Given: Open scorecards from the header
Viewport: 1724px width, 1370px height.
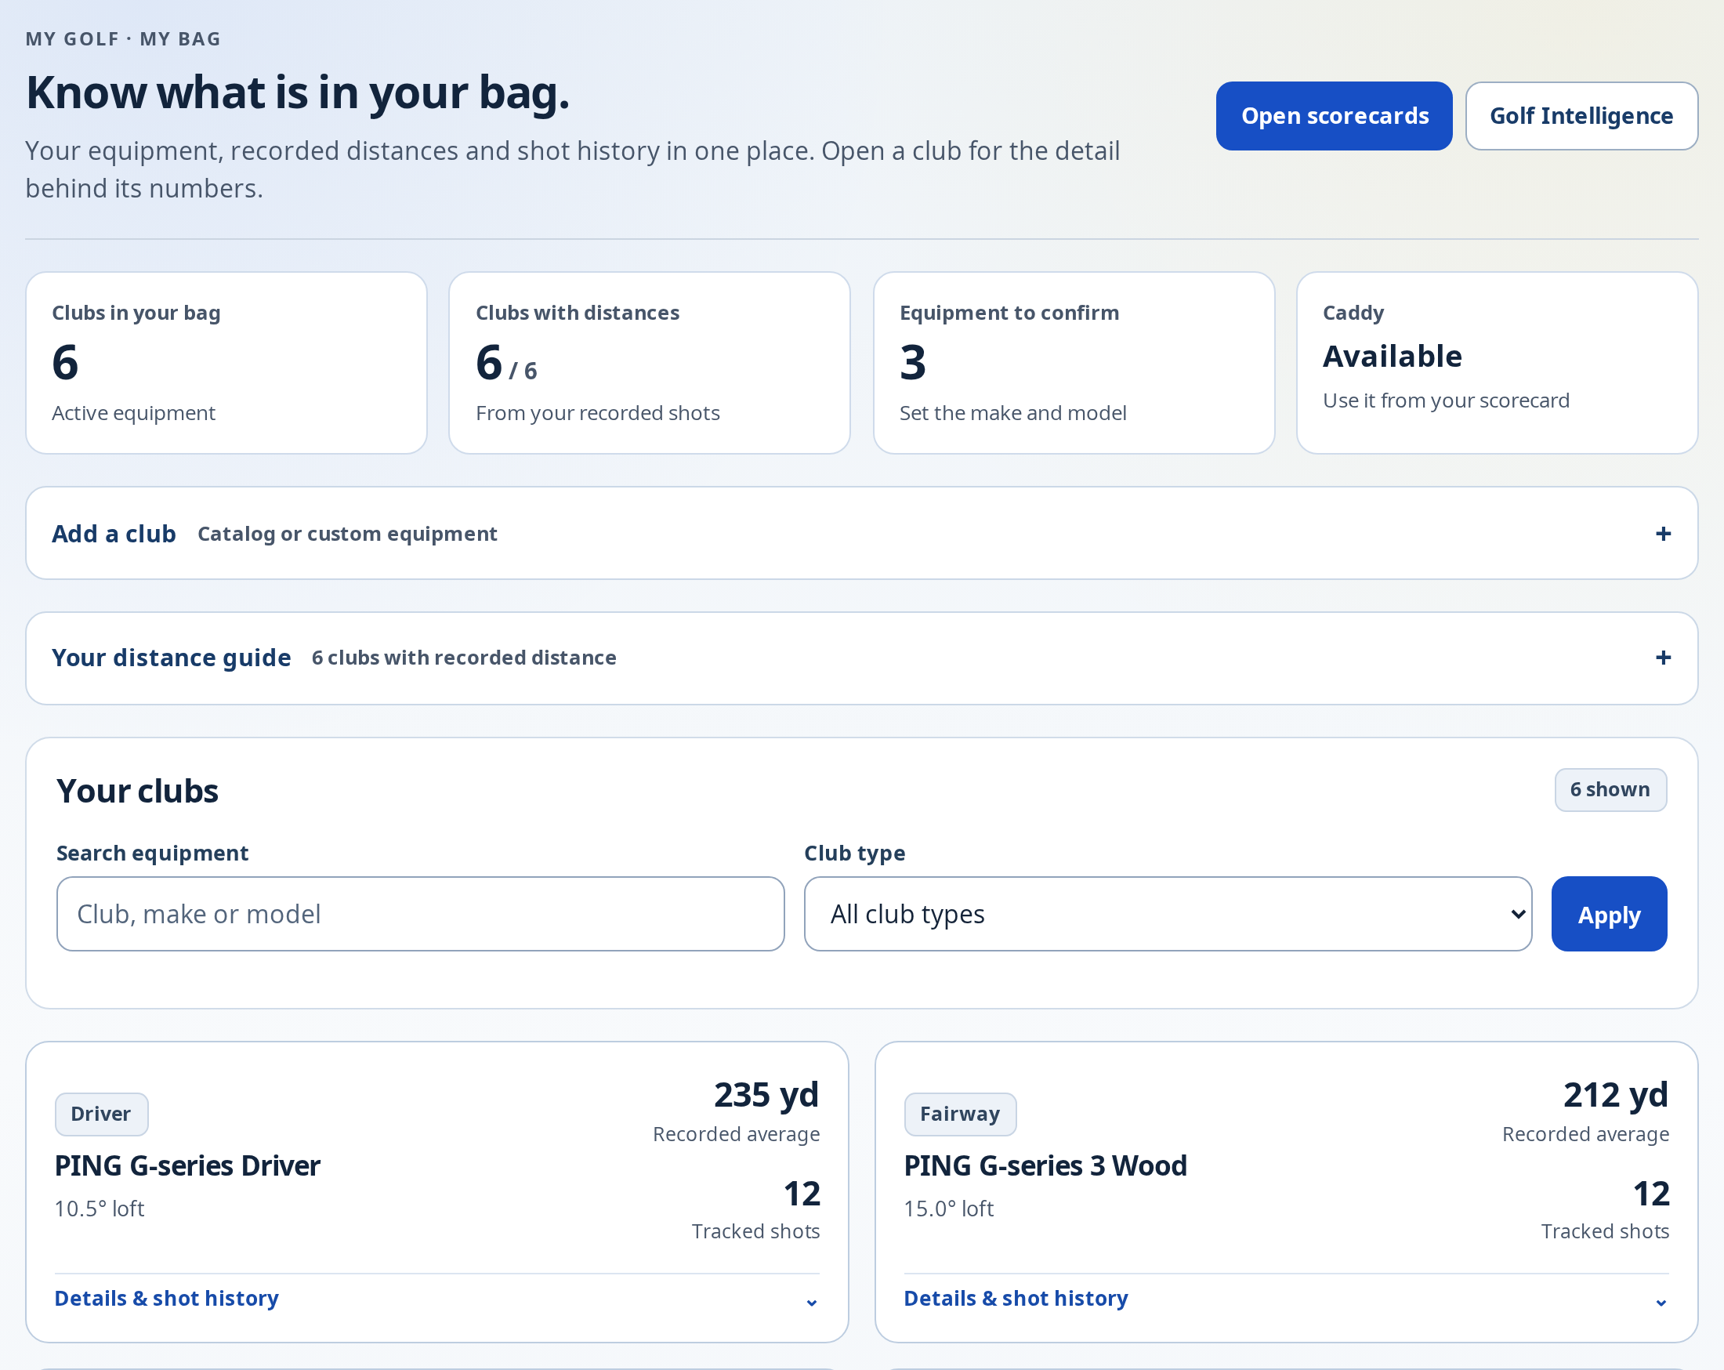Looking at the screenshot, I should click(x=1334, y=116).
